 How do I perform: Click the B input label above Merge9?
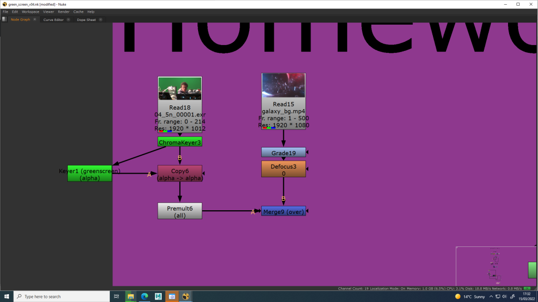coord(283,199)
